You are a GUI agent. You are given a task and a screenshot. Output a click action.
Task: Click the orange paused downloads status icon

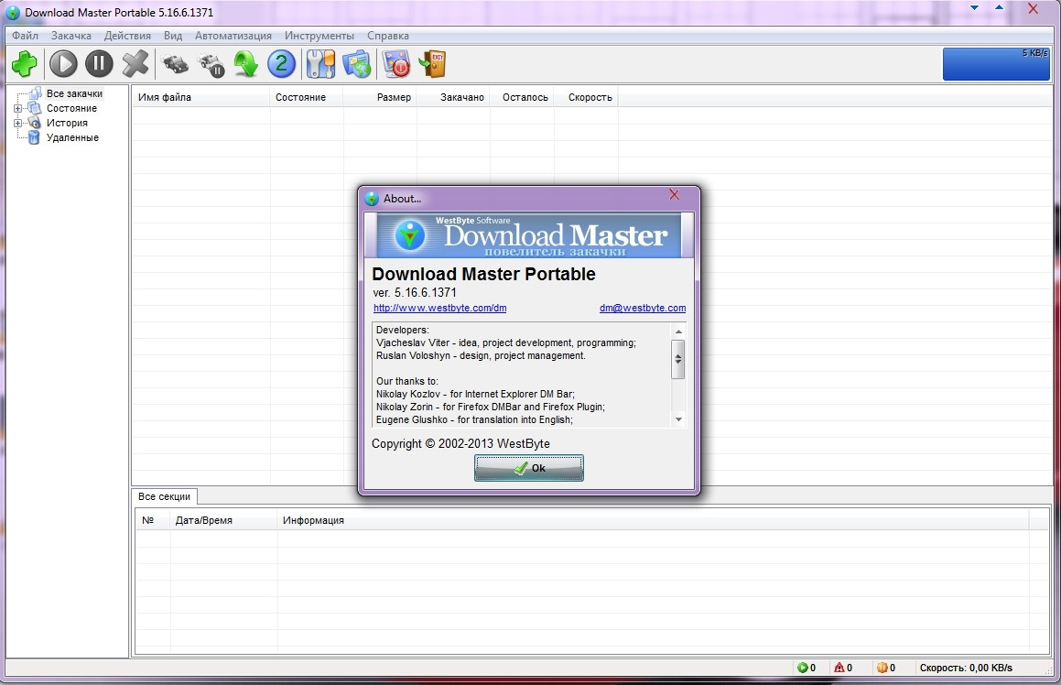point(882,668)
